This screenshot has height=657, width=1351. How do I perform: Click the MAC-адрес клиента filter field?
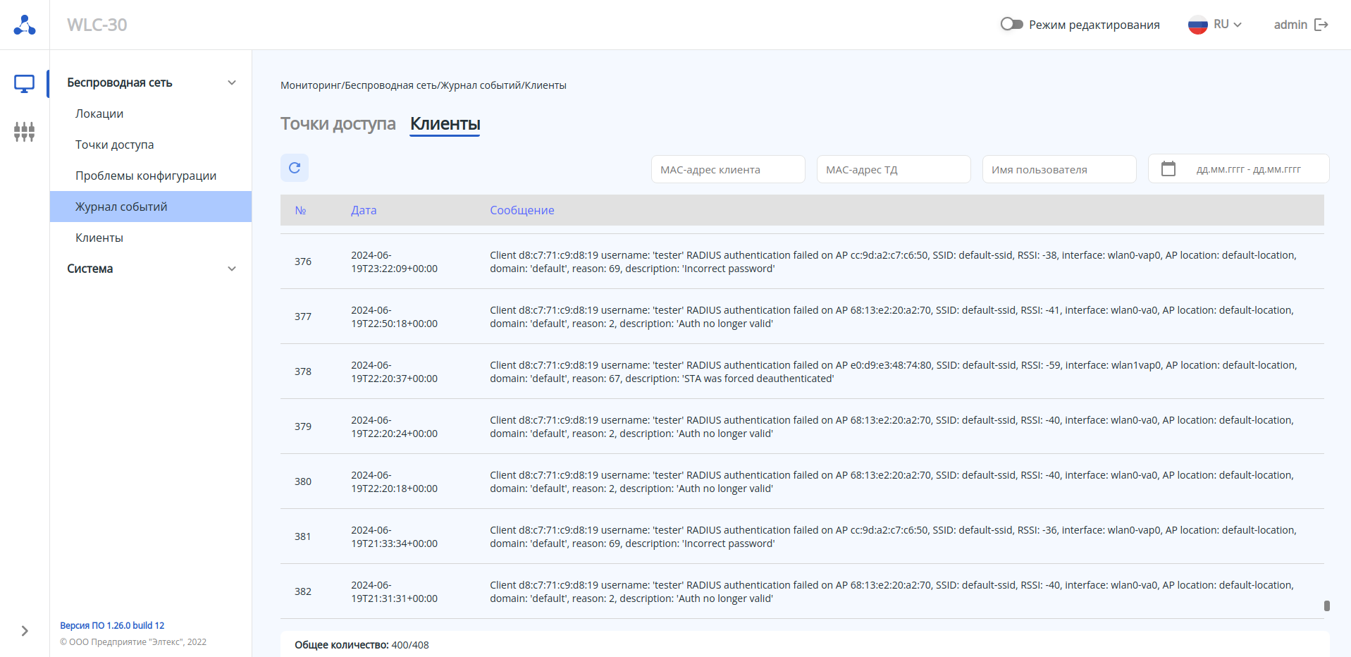pos(727,169)
